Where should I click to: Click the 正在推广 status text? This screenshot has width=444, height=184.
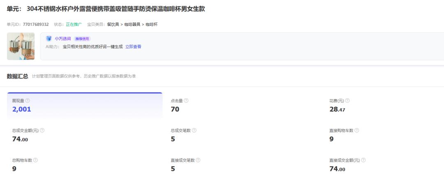[x=74, y=25]
